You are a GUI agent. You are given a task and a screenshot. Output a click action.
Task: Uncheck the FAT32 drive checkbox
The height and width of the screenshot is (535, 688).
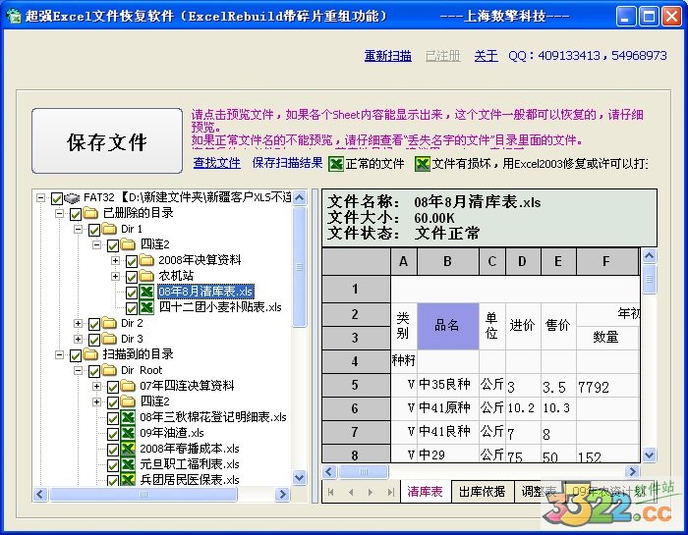coord(57,198)
